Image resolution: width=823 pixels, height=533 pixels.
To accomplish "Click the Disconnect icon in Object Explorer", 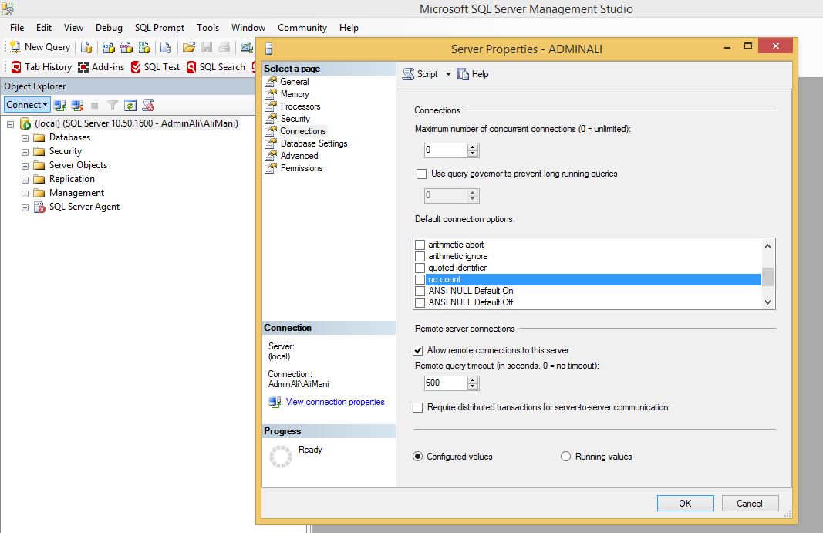I will [77, 105].
